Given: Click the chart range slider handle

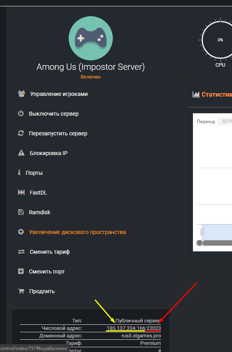Looking at the screenshot, I should (x=202, y=232).
